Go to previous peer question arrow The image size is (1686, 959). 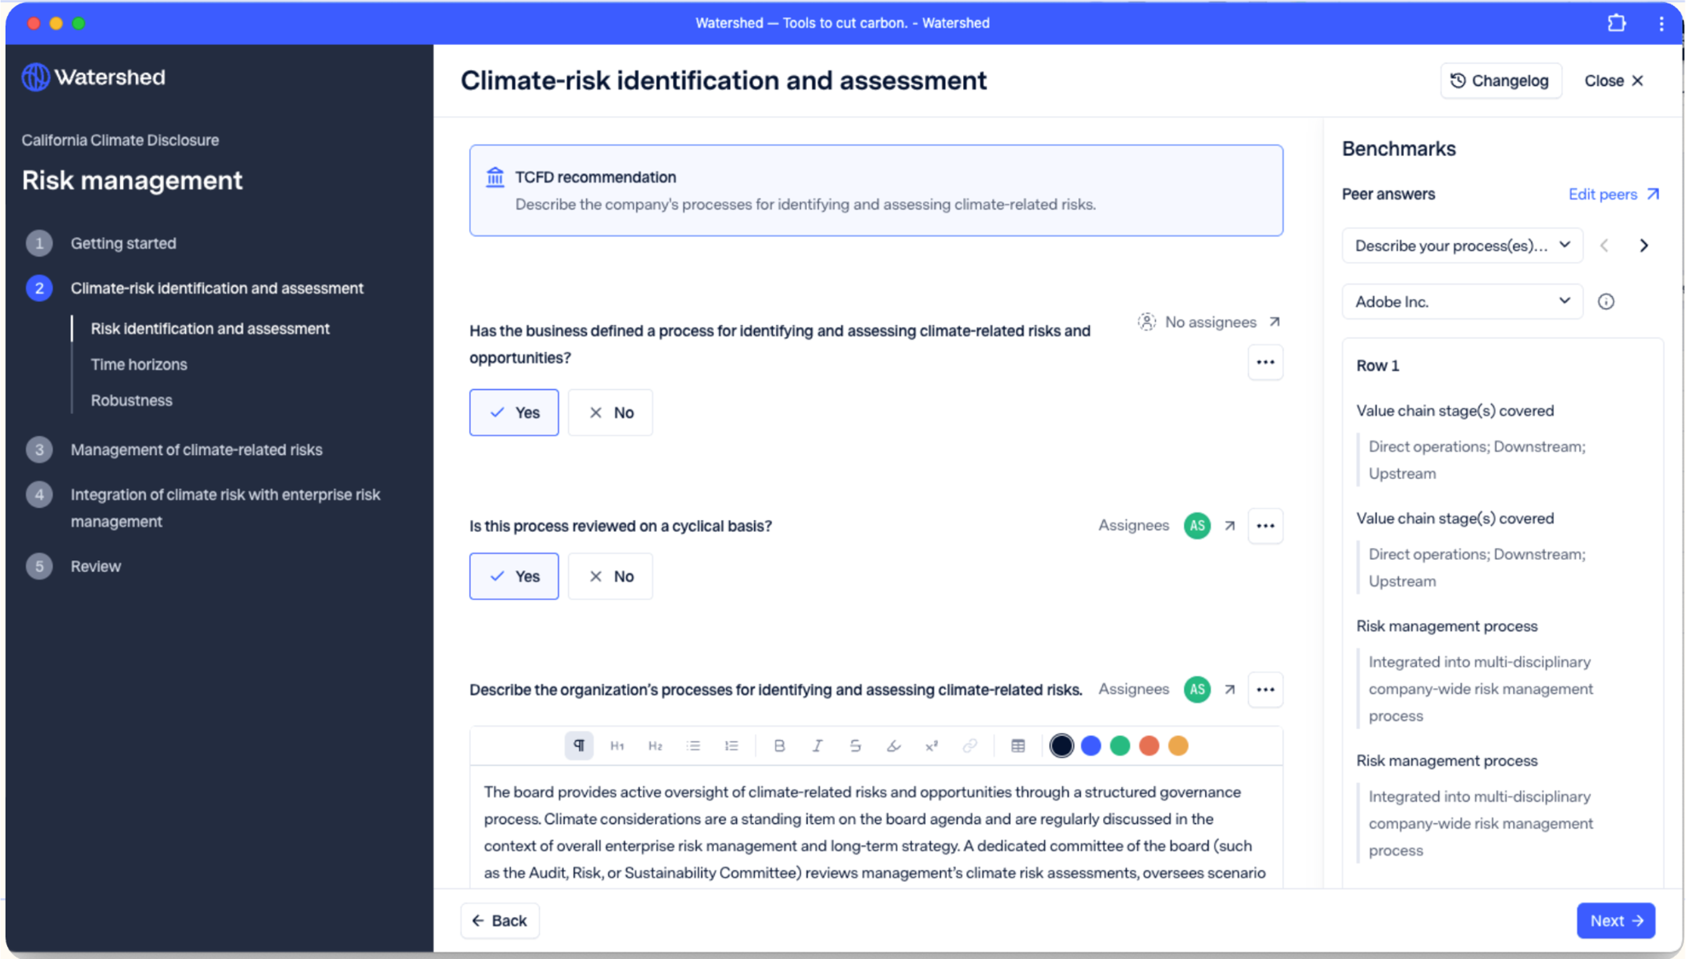point(1604,246)
